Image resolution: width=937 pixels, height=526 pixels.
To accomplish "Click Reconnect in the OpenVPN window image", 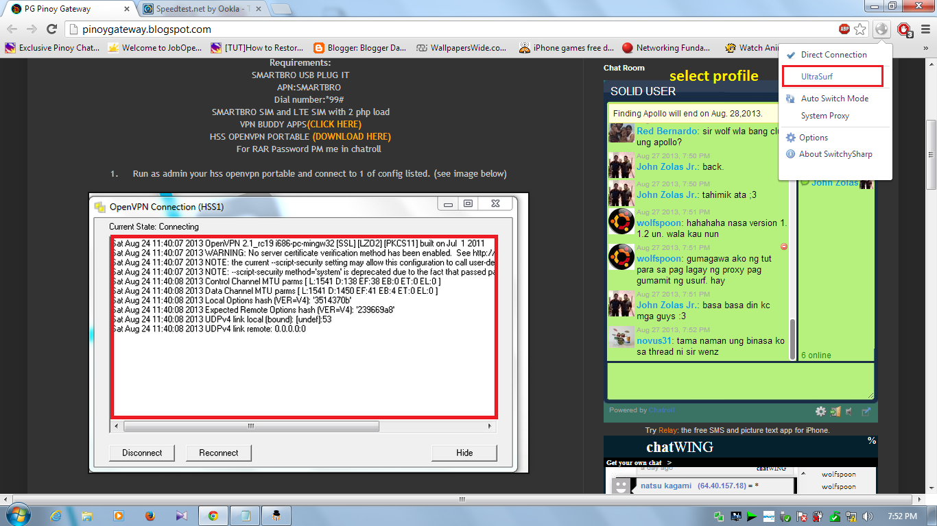I will tap(219, 453).
